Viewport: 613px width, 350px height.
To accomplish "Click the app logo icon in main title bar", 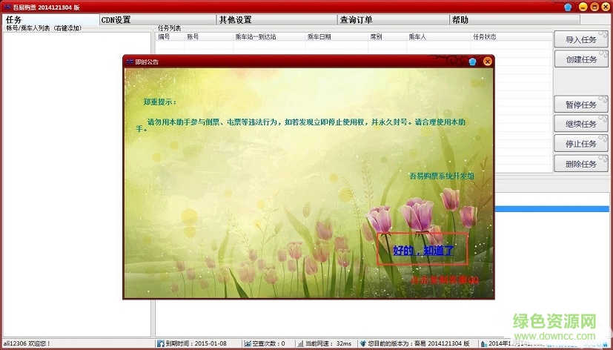I will pos(7,7).
